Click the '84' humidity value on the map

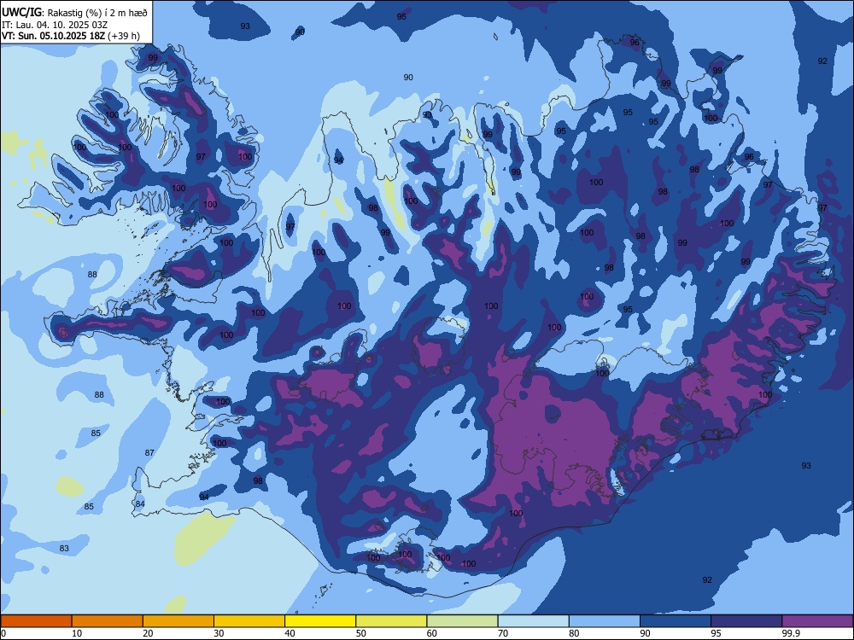point(140,503)
